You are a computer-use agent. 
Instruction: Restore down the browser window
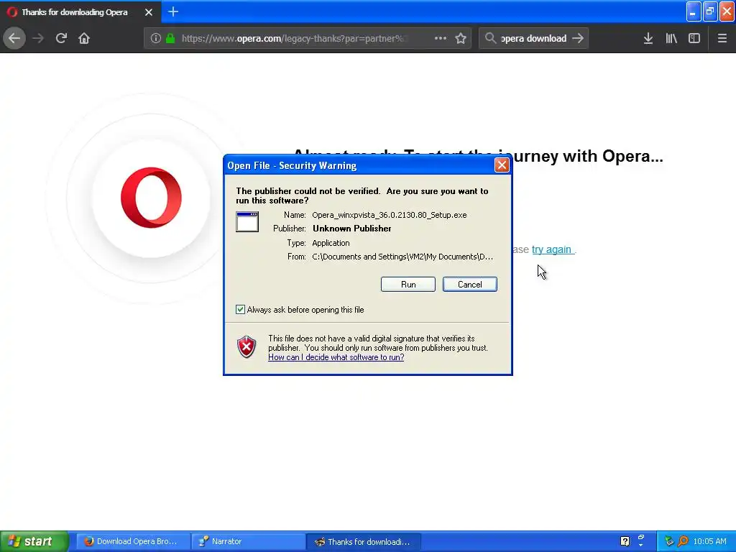[x=710, y=11]
